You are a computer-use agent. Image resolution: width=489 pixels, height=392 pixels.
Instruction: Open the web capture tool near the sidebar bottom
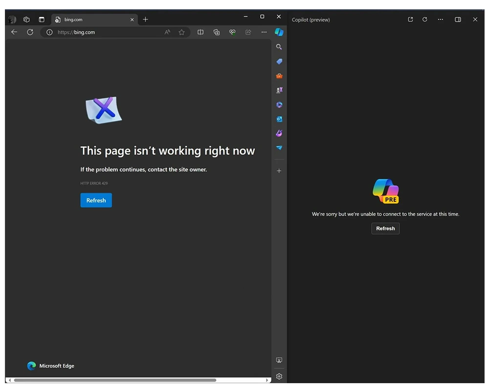pos(279,360)
